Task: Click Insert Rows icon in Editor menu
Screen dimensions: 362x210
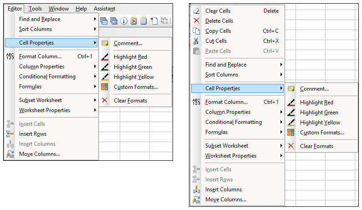Action: (10, 134)
